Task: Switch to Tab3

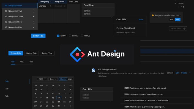Action: tap(31, 62)
